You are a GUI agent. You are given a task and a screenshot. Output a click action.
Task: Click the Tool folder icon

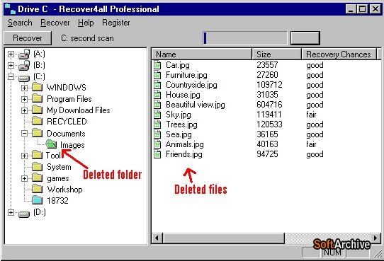[38, 155]
